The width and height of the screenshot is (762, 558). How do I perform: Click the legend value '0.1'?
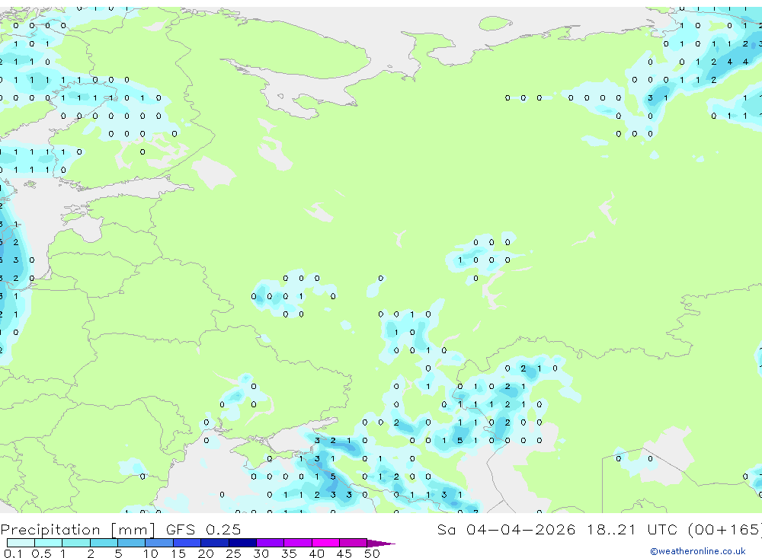[13, 553]
